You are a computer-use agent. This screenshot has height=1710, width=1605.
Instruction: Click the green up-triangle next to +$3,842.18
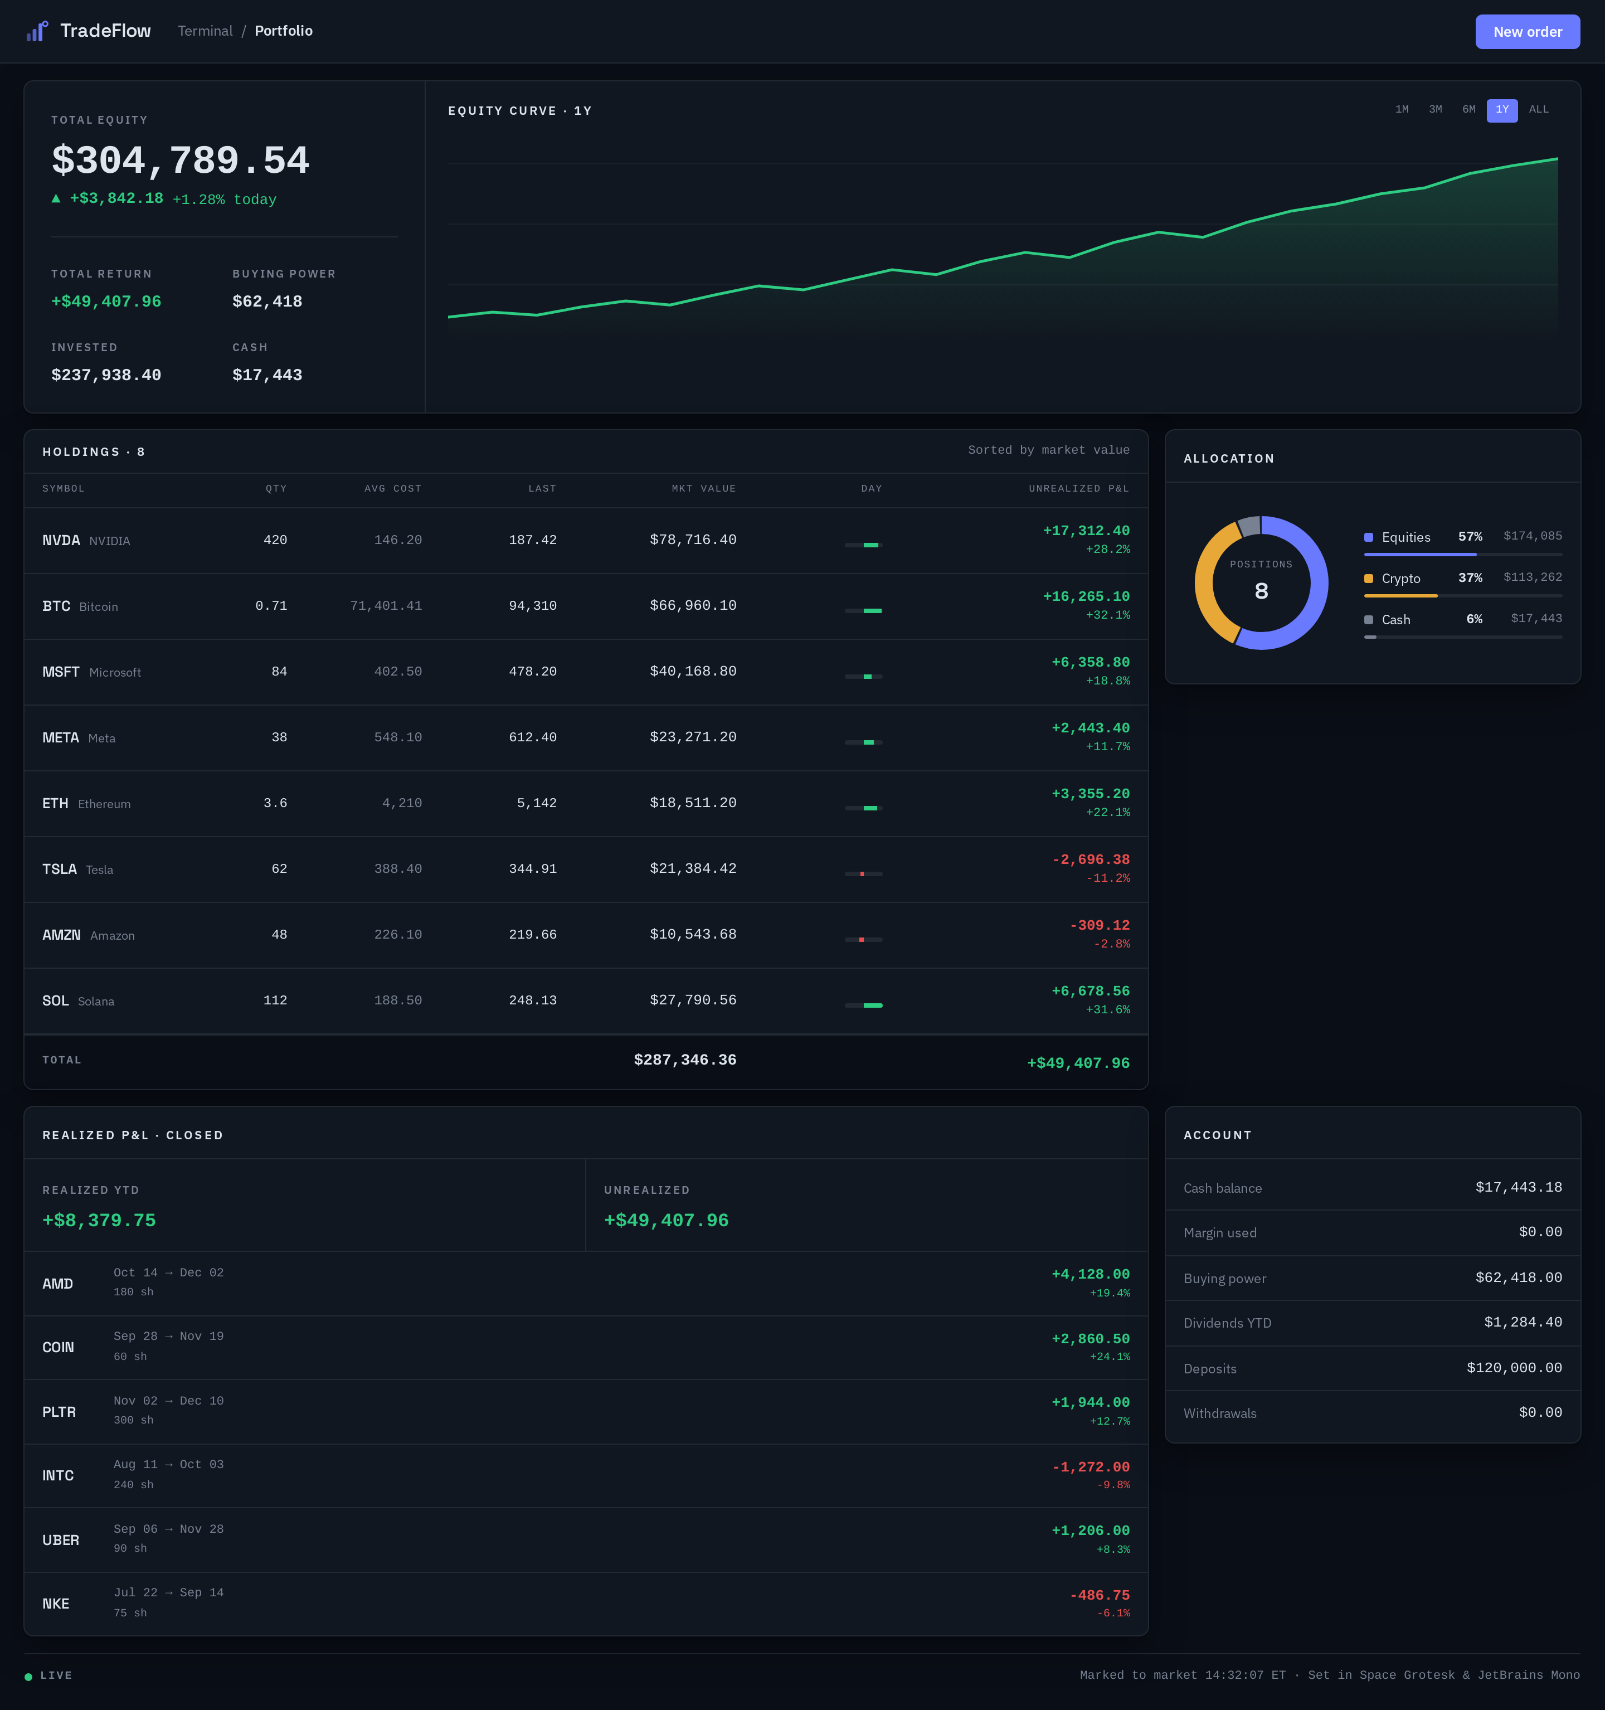coord(56,198)
